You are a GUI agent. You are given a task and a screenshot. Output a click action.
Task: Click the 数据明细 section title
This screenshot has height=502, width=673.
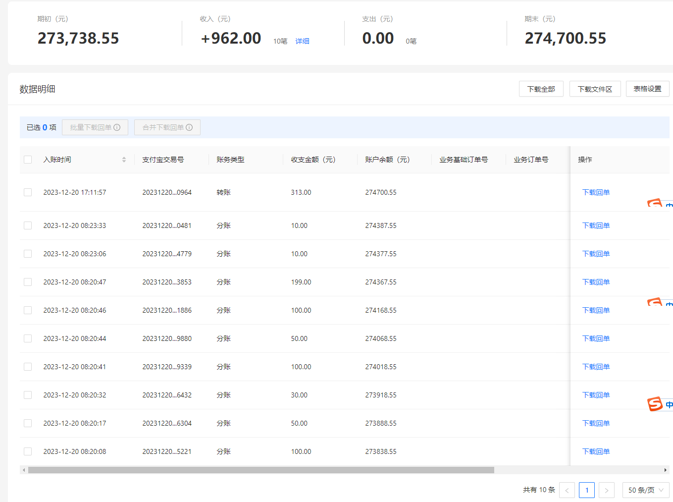37,89
